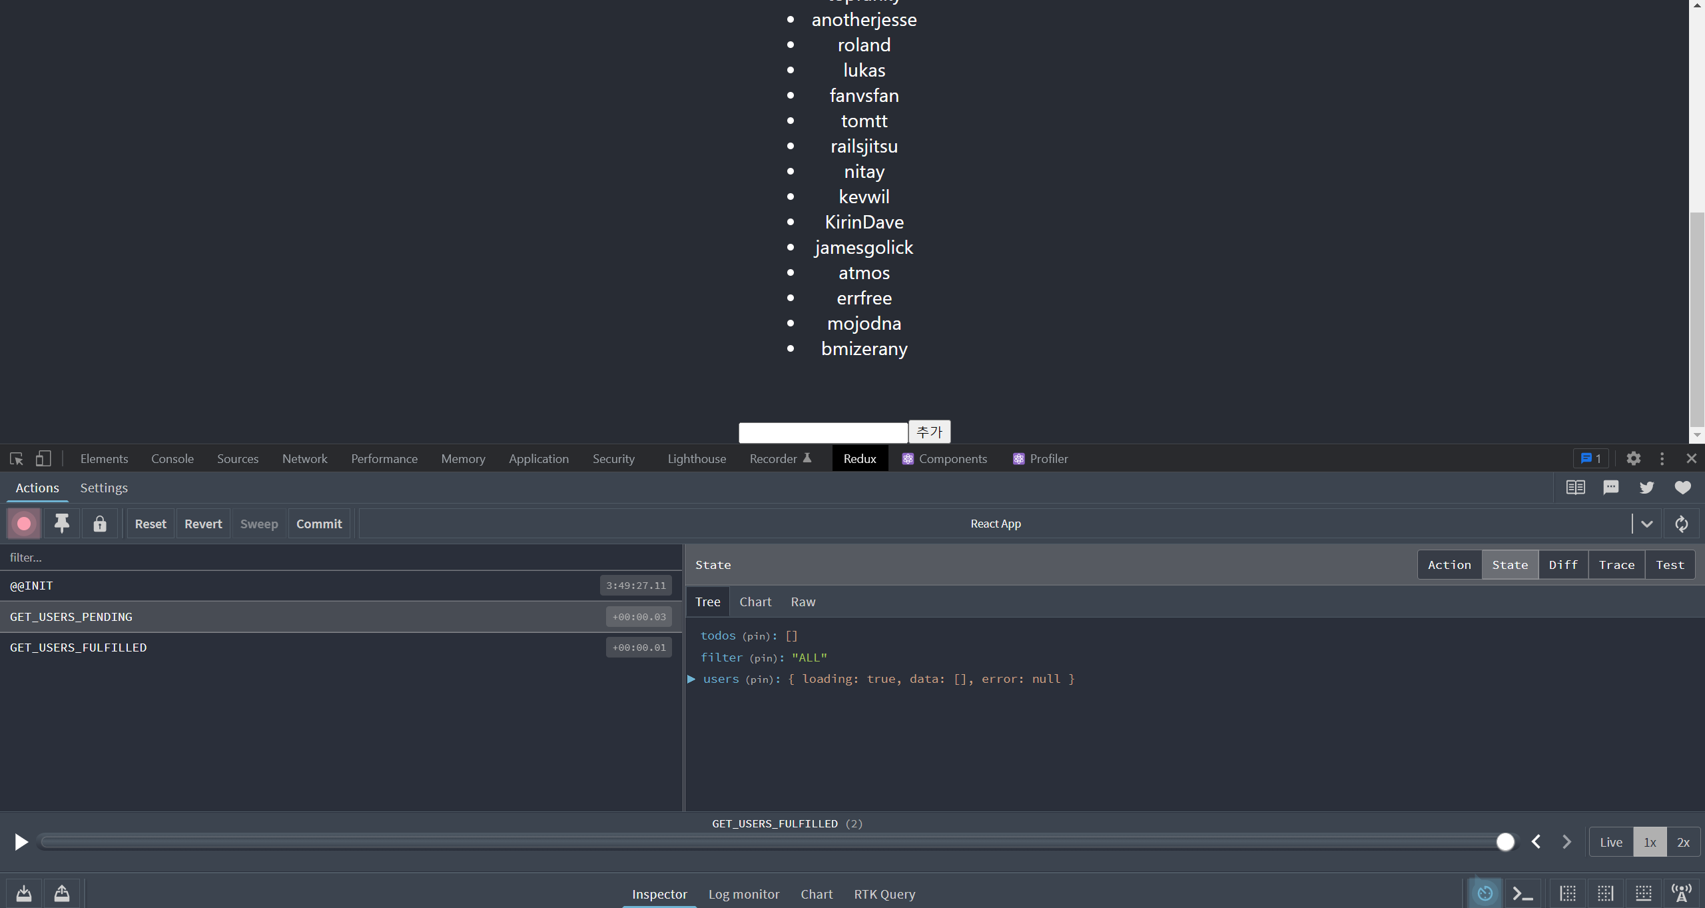Screen dimensions: 1705x908
Task: Open the Log monitor tab
Action: (743, 894)
